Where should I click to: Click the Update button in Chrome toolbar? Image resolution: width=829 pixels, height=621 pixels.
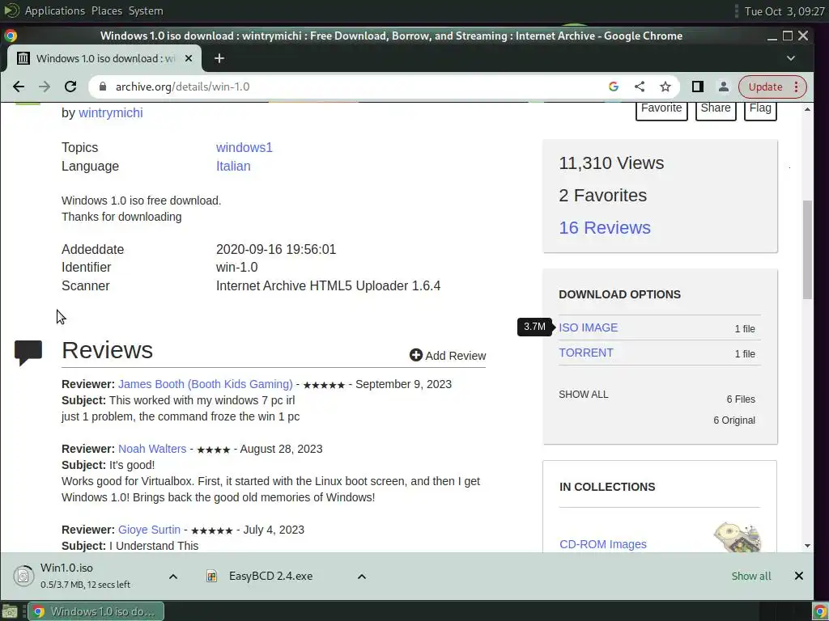765,87
